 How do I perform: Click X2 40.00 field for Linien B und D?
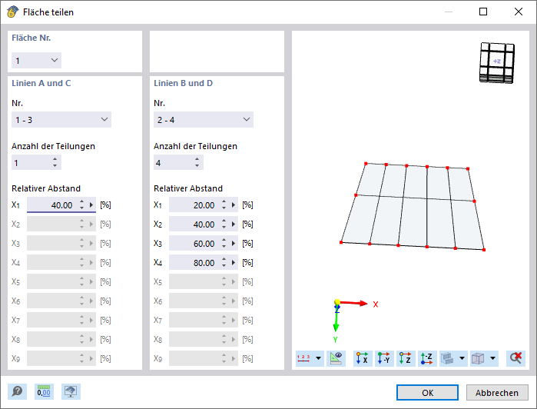pyautogui.click(x=194, y=224)
